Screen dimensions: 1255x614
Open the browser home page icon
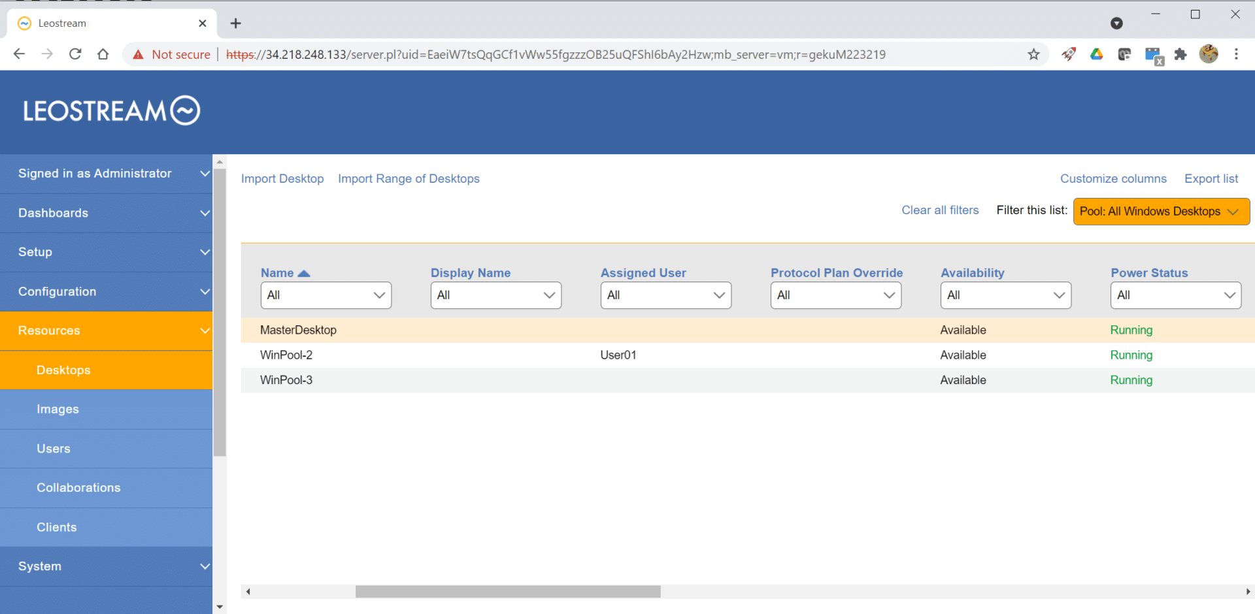point(103,54)
